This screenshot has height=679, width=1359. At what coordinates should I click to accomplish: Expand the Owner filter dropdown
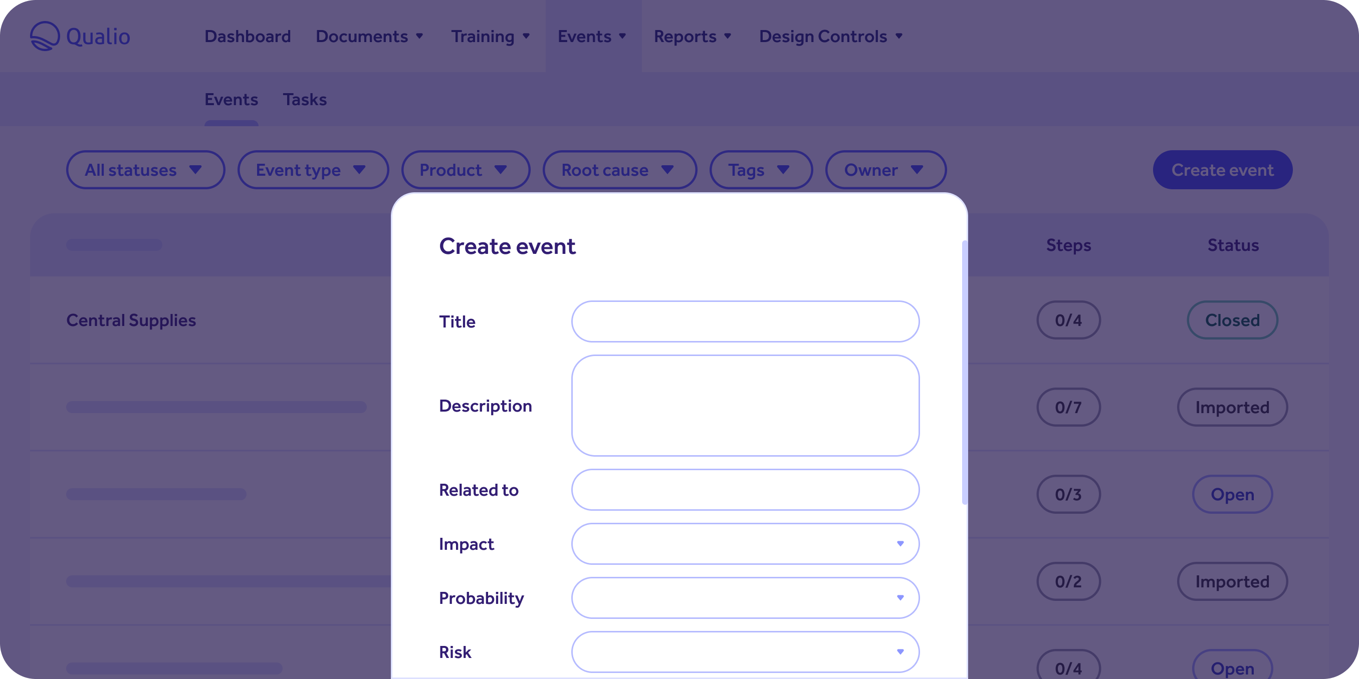[x=883, y=170]
